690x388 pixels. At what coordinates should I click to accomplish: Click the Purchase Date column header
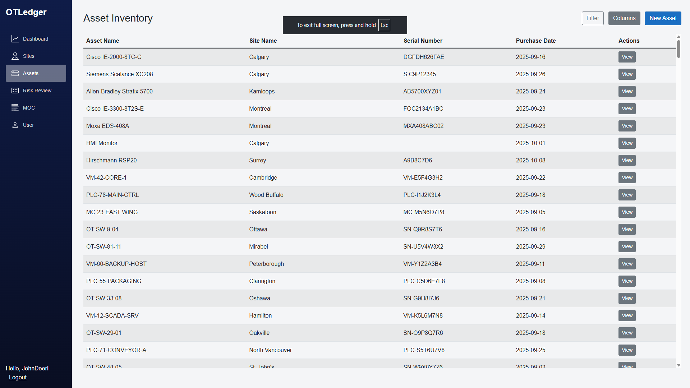pos(535,41)
